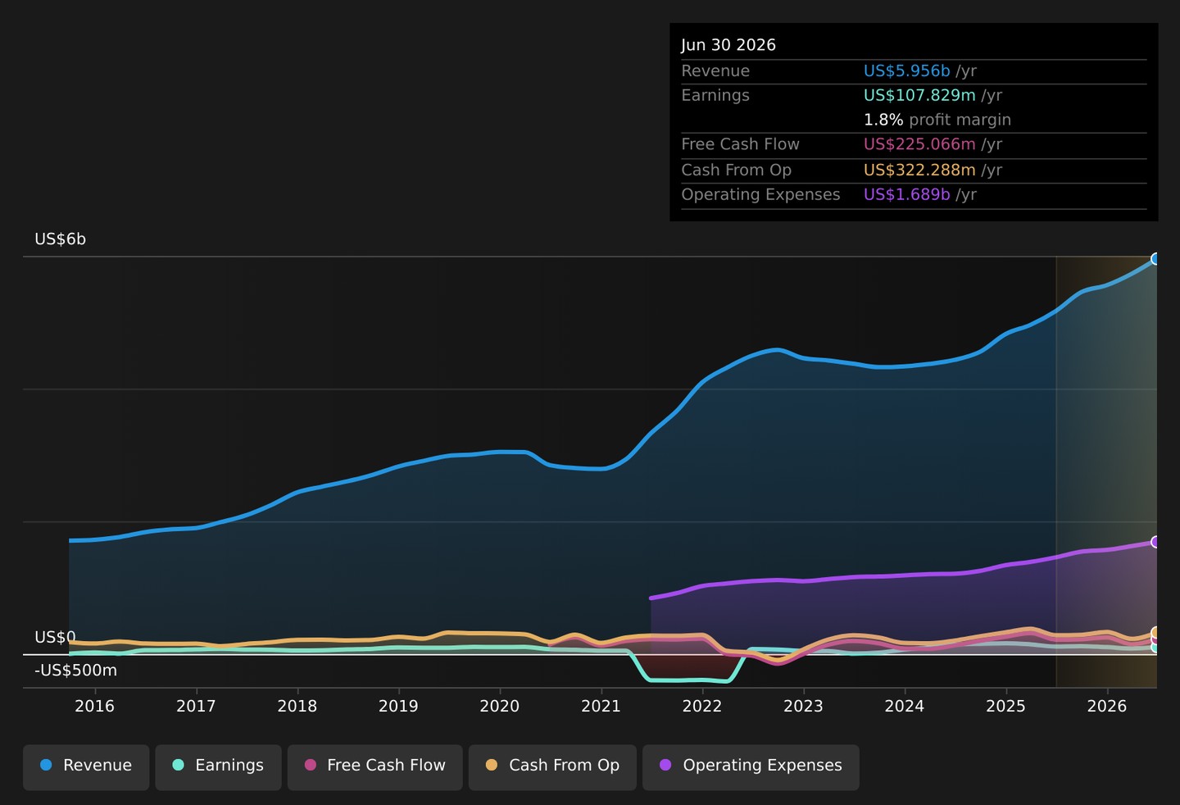Click the teal Earnings legend dot
The width and height of the screenshot is (1180, 805).
coord(178,765)
